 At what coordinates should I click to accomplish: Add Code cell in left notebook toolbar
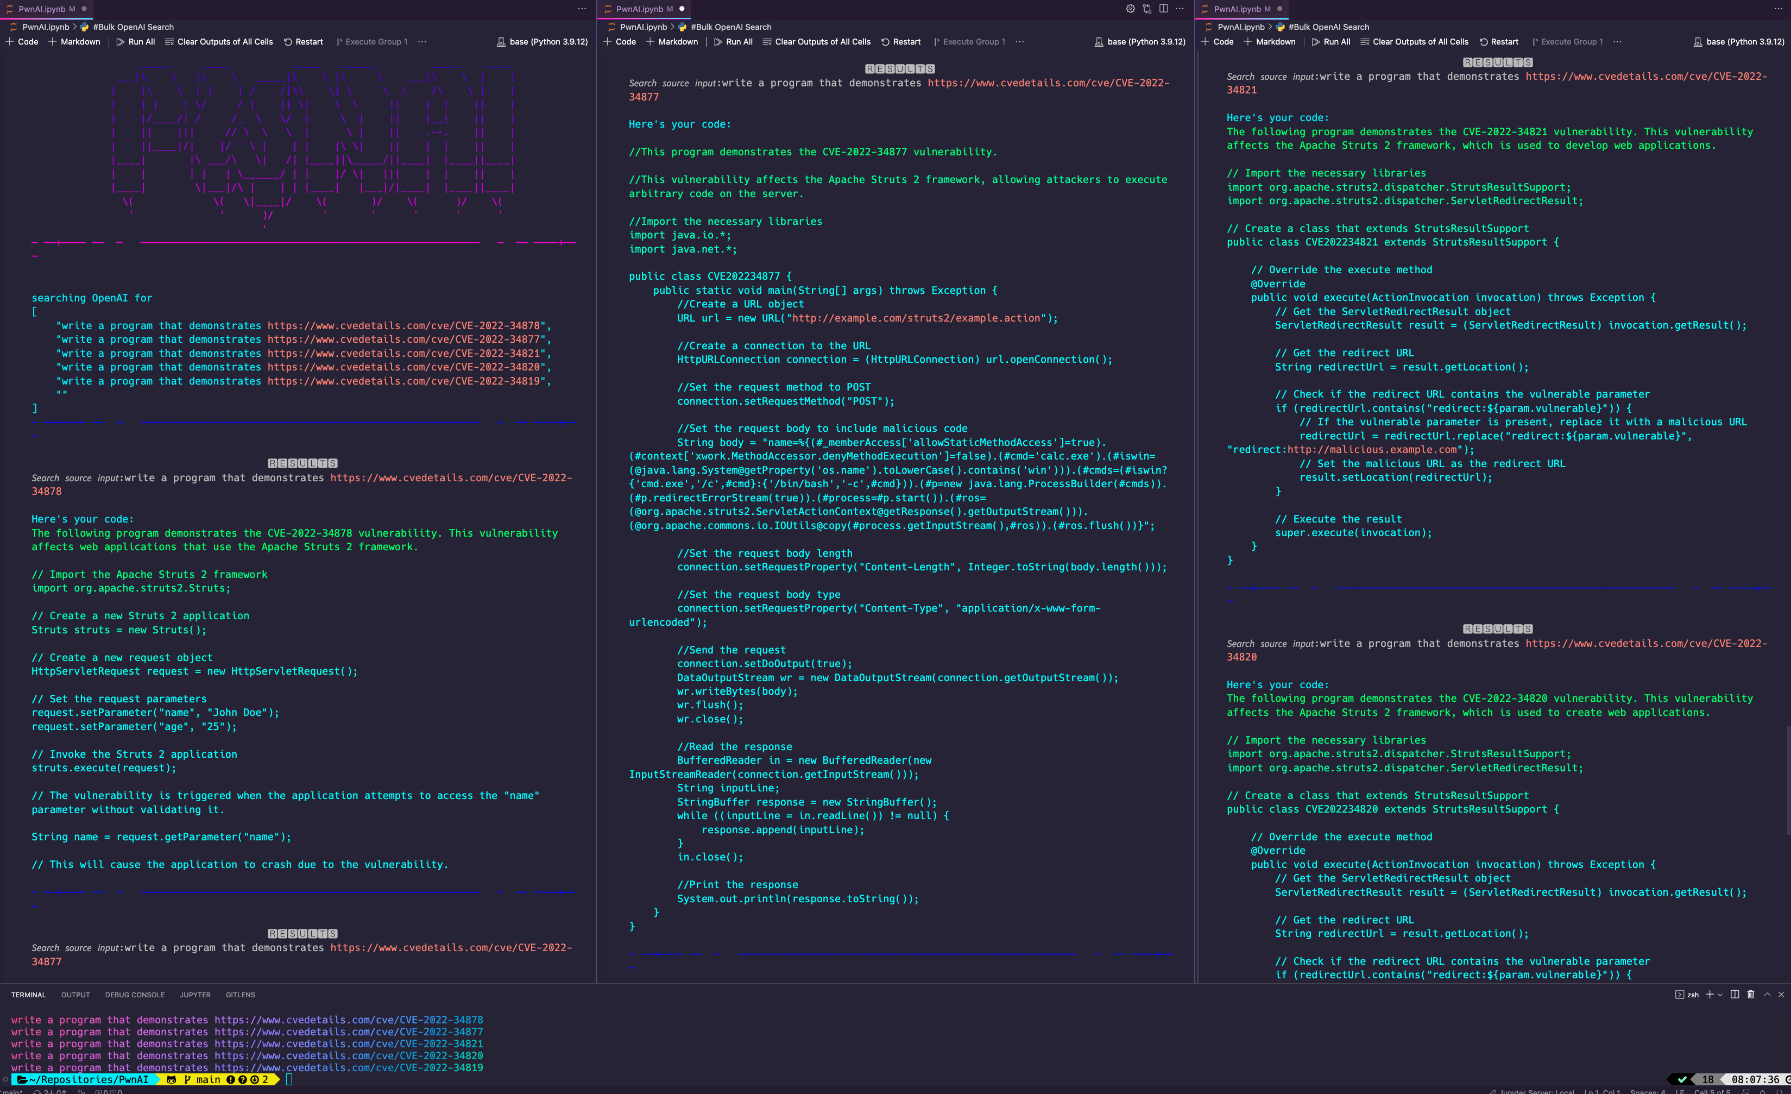click(x=22, y=41)
